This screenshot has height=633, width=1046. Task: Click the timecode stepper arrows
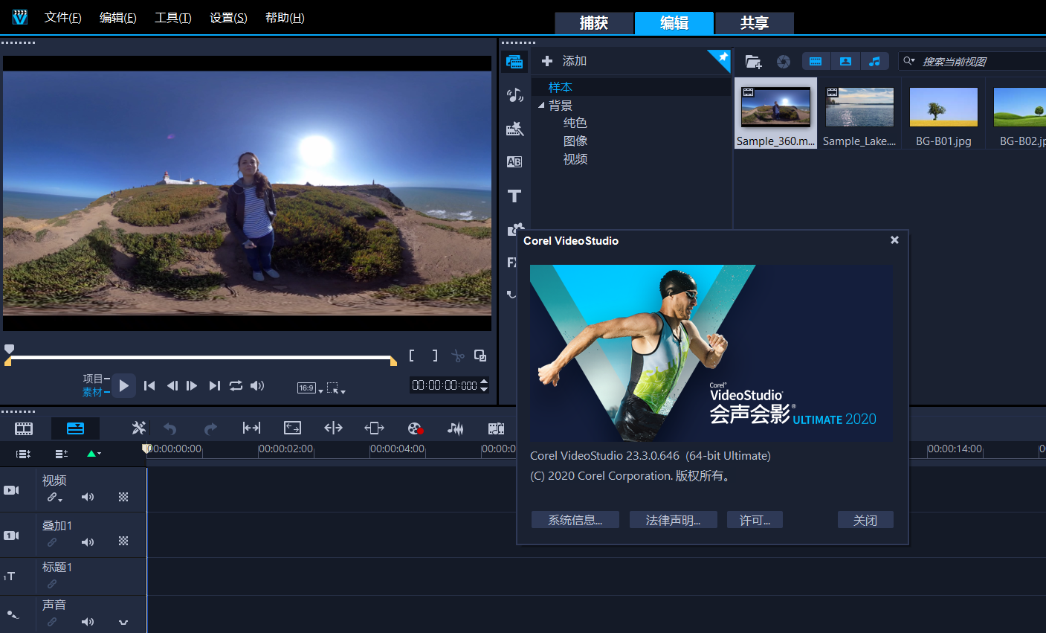484,385
